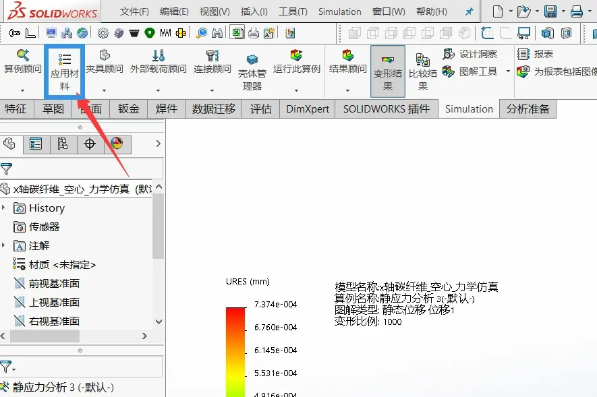597x397 pixels.
Task: Click the blue cube with panel icon
Action: (x=548, y=33)
